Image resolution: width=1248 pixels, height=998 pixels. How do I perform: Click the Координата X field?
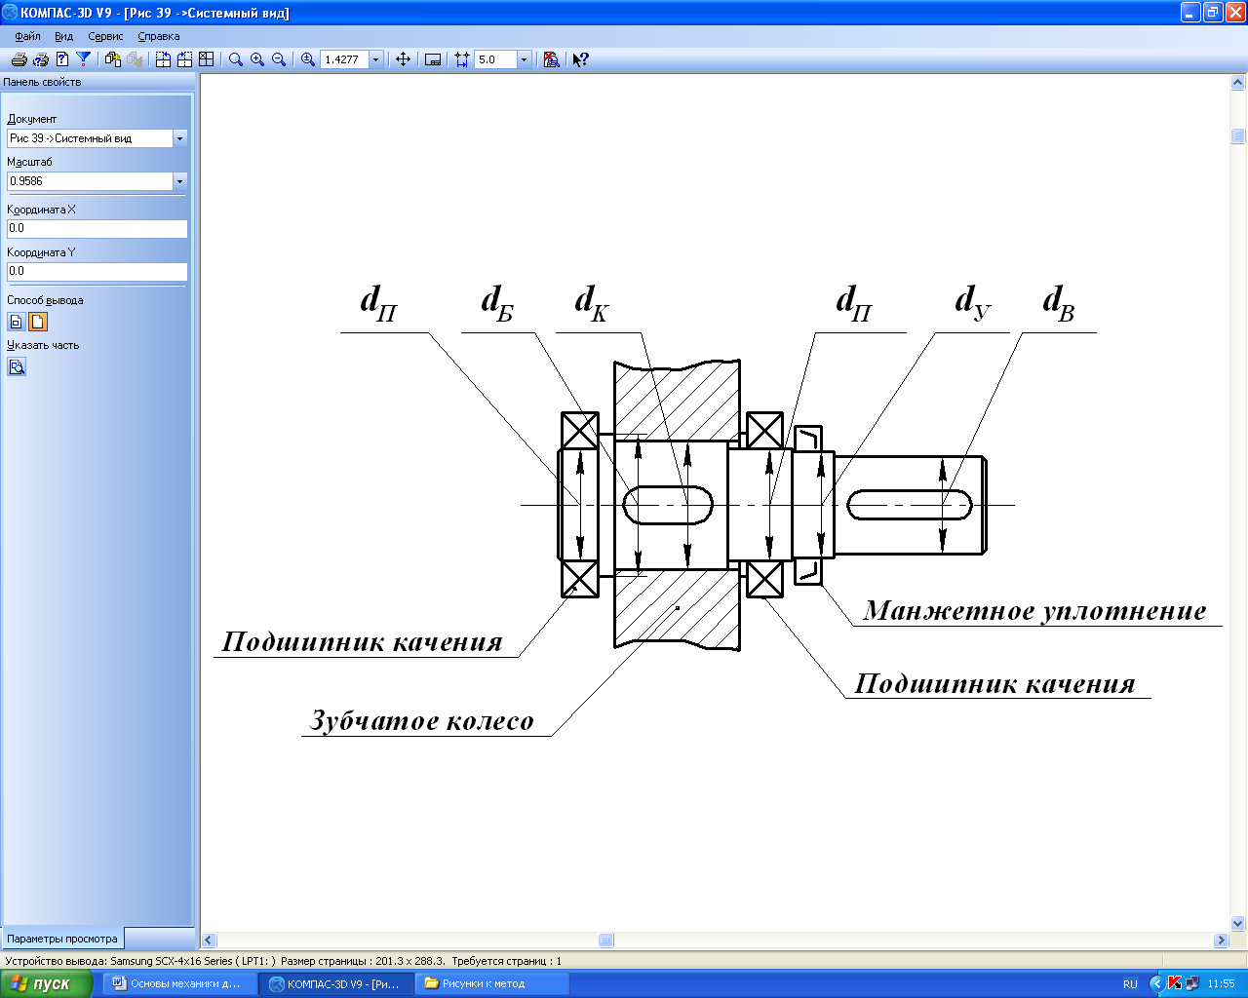click(97, 228)
